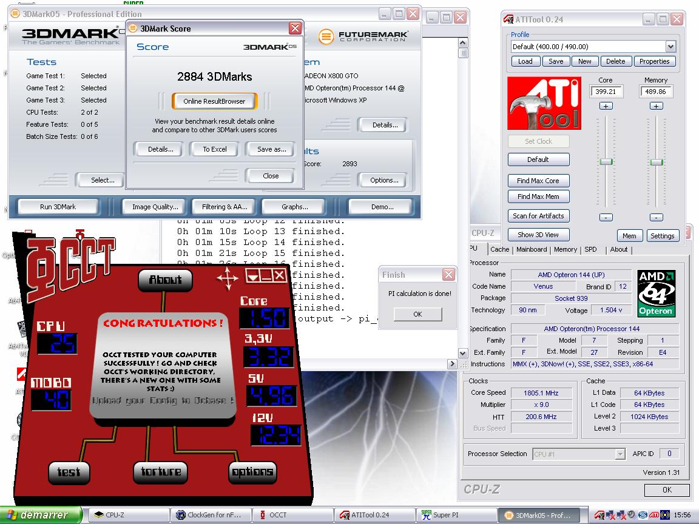Screen dimensions: 699x524
Task: Click Run 3DMark button
Action: (x=58, y=207)
